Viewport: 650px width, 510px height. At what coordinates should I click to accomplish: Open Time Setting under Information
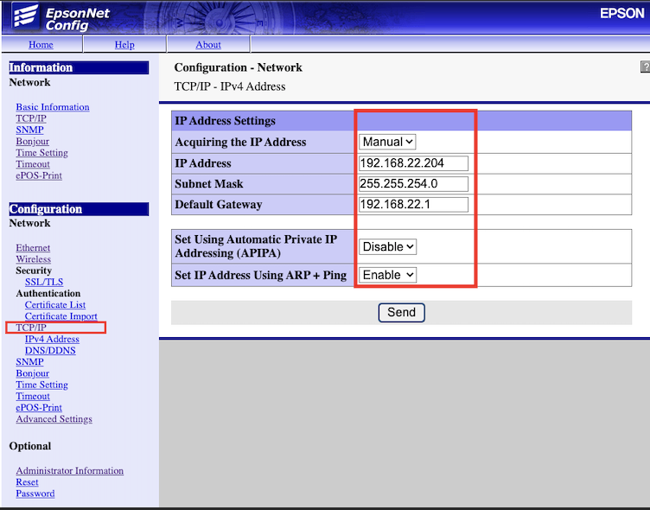click(41, 153)
